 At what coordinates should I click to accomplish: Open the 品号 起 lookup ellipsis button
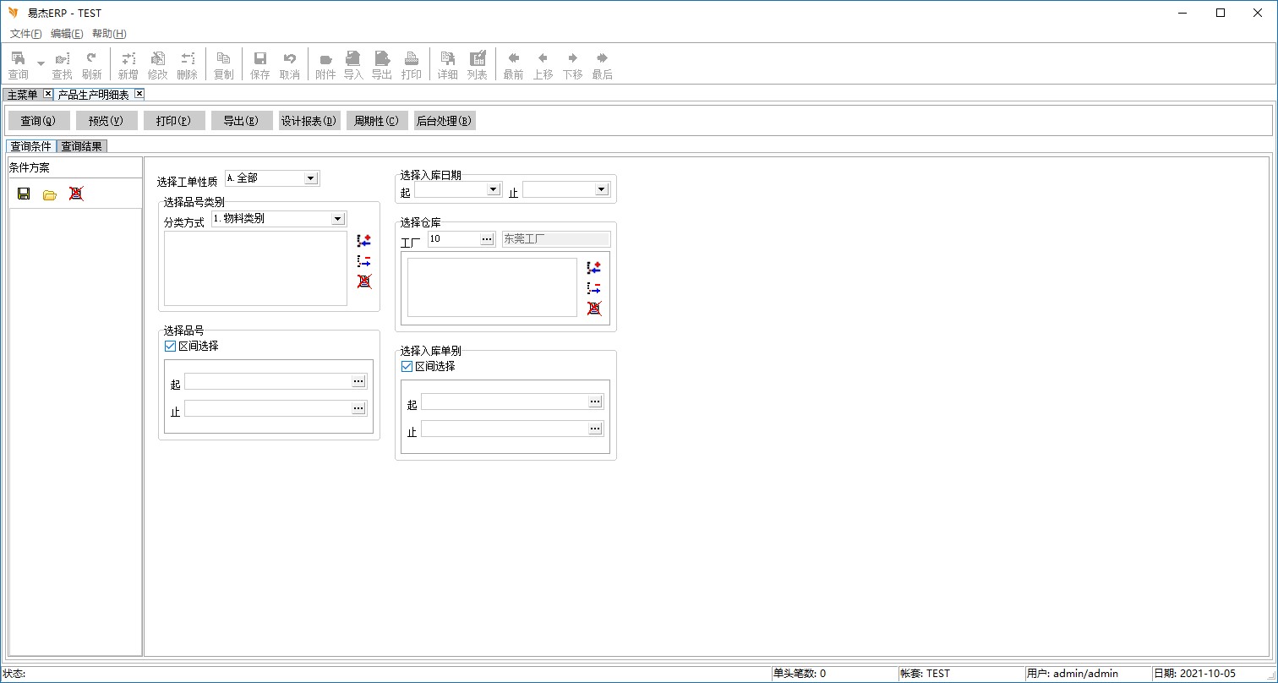point(358,381)
